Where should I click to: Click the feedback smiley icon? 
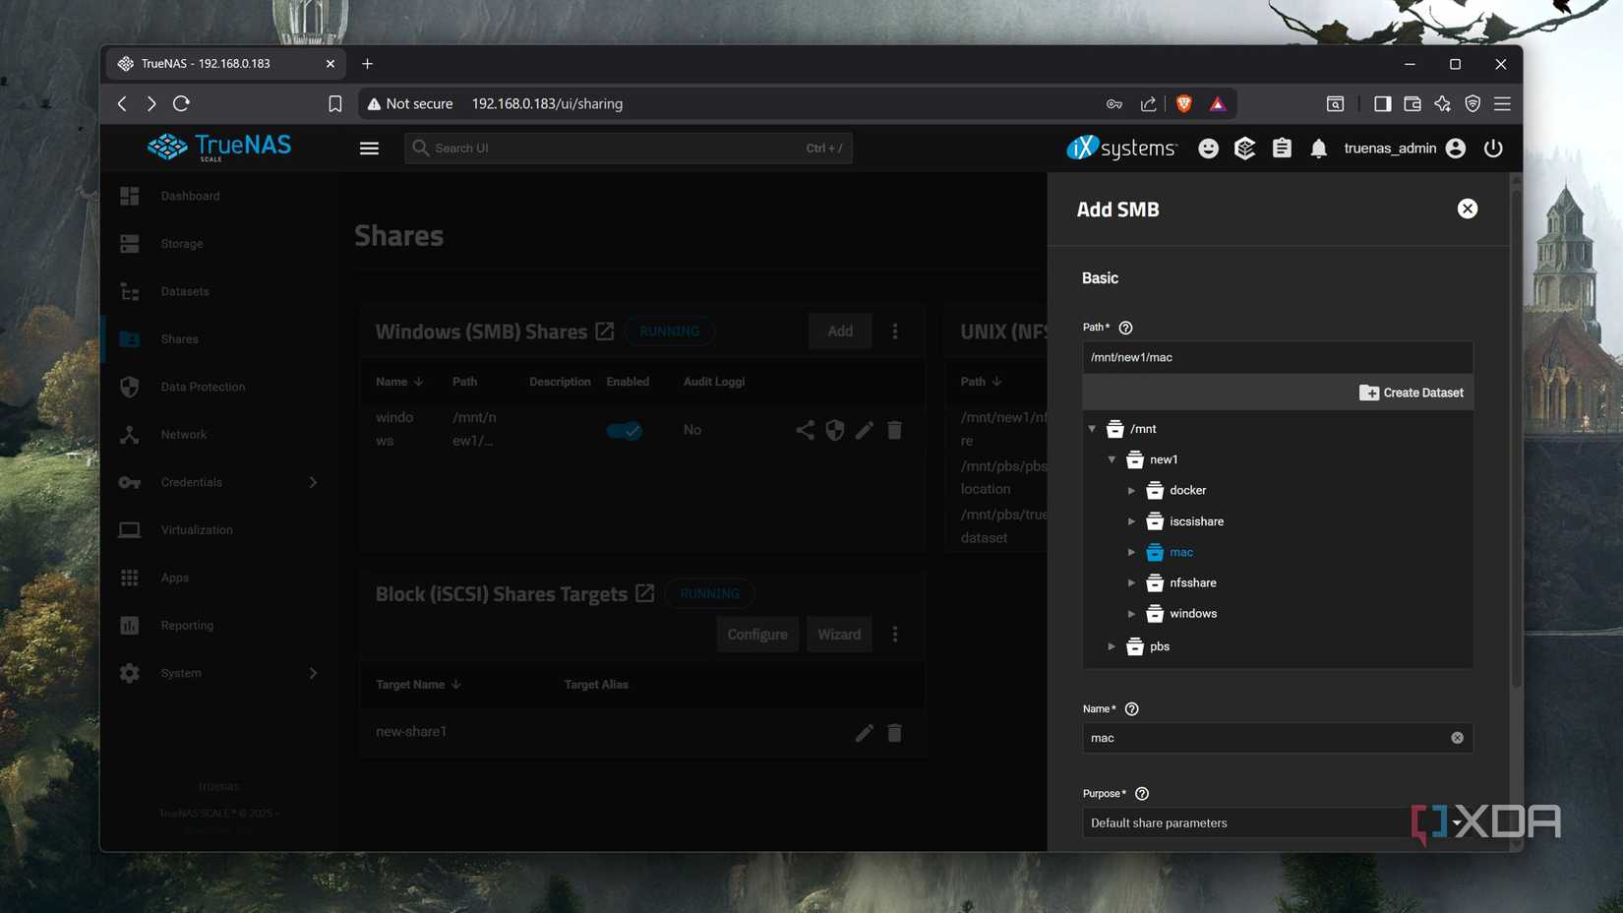coord(1208,149)
